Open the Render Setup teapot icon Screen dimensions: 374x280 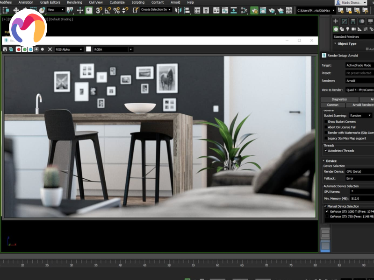pyautogui.click(x=254, y=10)
